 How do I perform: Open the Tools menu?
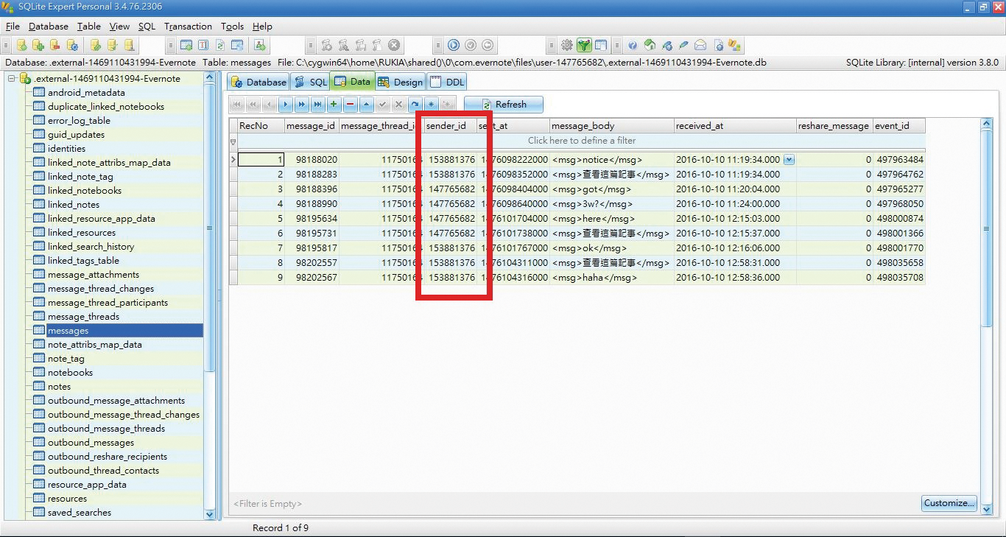pos(233,26)
